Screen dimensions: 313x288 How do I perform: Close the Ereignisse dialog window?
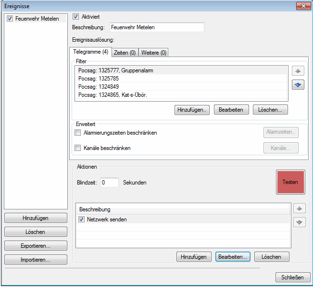(302, 6)
